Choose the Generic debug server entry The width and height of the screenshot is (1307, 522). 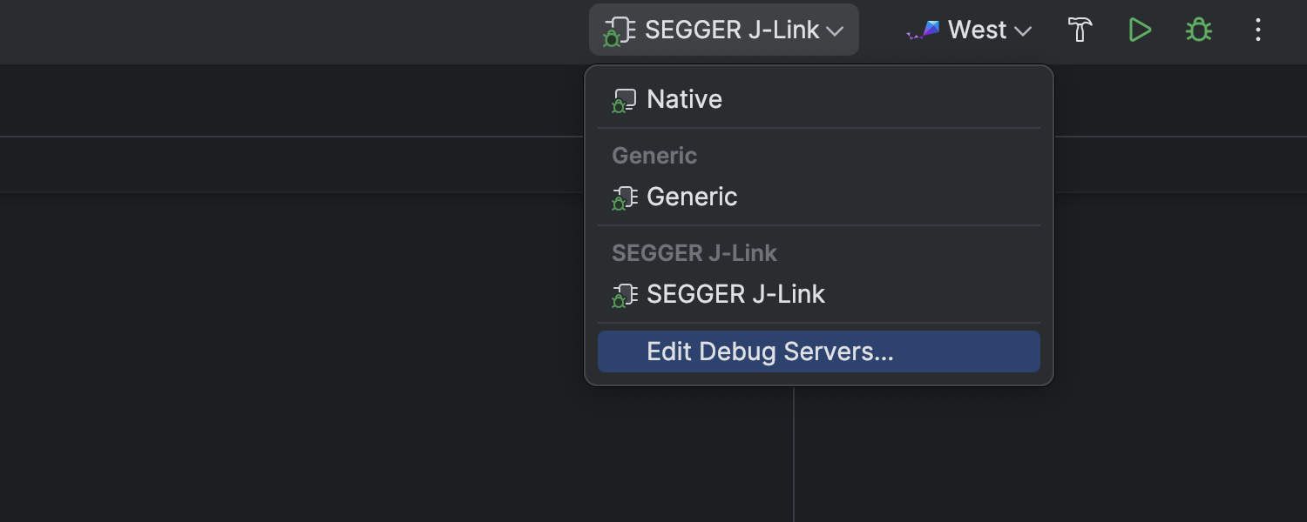tap(692, 197)
